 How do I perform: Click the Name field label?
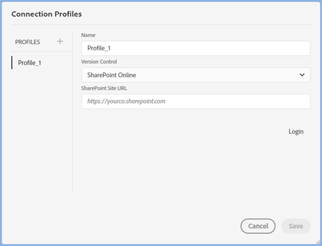coord(88,35)
